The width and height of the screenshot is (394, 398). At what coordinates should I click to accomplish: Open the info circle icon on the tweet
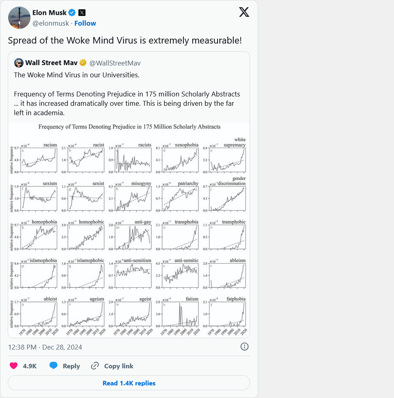[244, 346]
